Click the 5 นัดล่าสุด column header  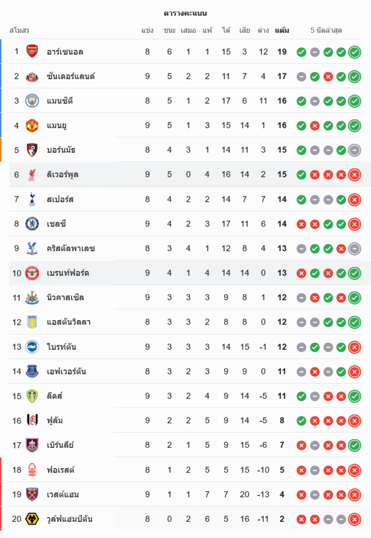(x=326, y=31)
